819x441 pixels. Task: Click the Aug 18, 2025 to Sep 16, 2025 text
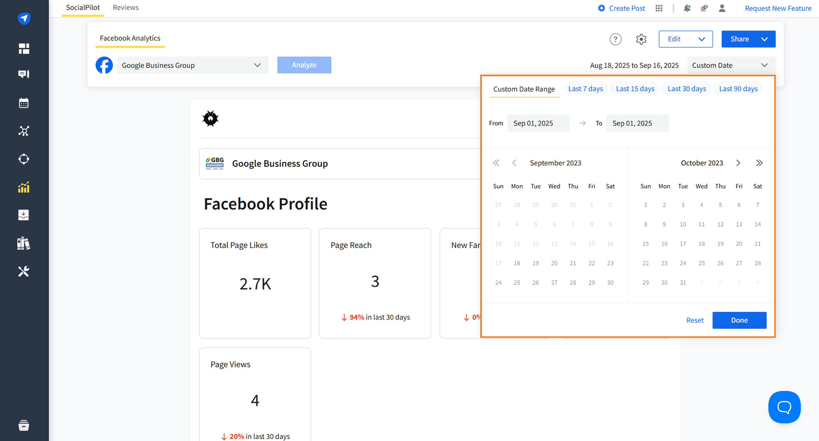coord(634,65)
